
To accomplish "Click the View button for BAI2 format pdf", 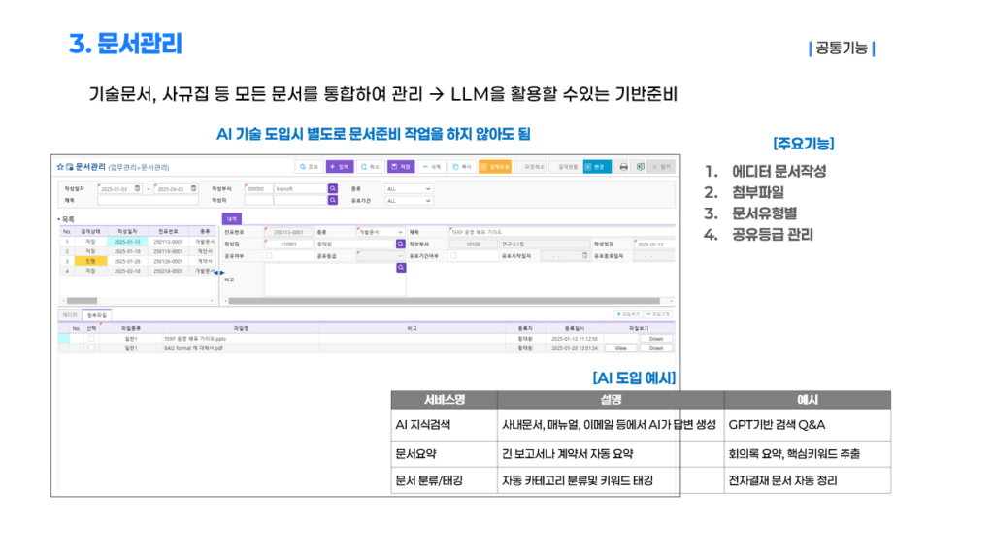I will coord(620,348).
